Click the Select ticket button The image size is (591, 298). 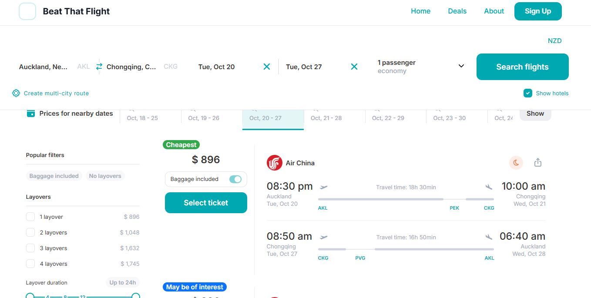[206, 203]
